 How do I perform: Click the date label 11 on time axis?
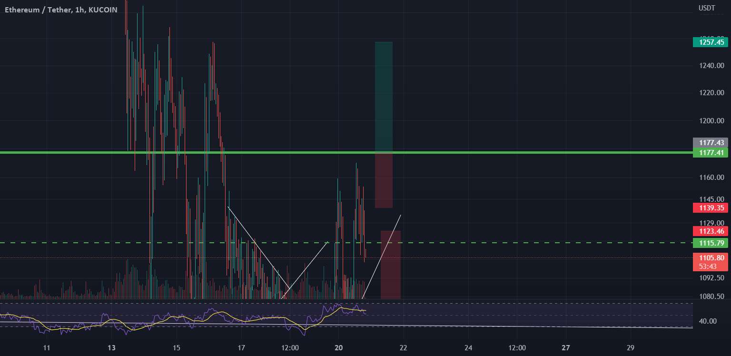pos(47,348)
